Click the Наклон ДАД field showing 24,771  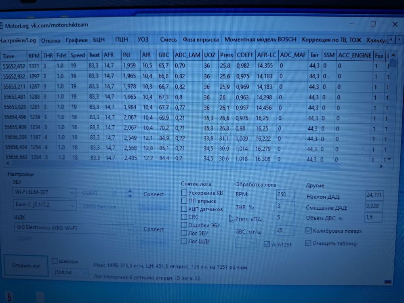tap(374, 195)
